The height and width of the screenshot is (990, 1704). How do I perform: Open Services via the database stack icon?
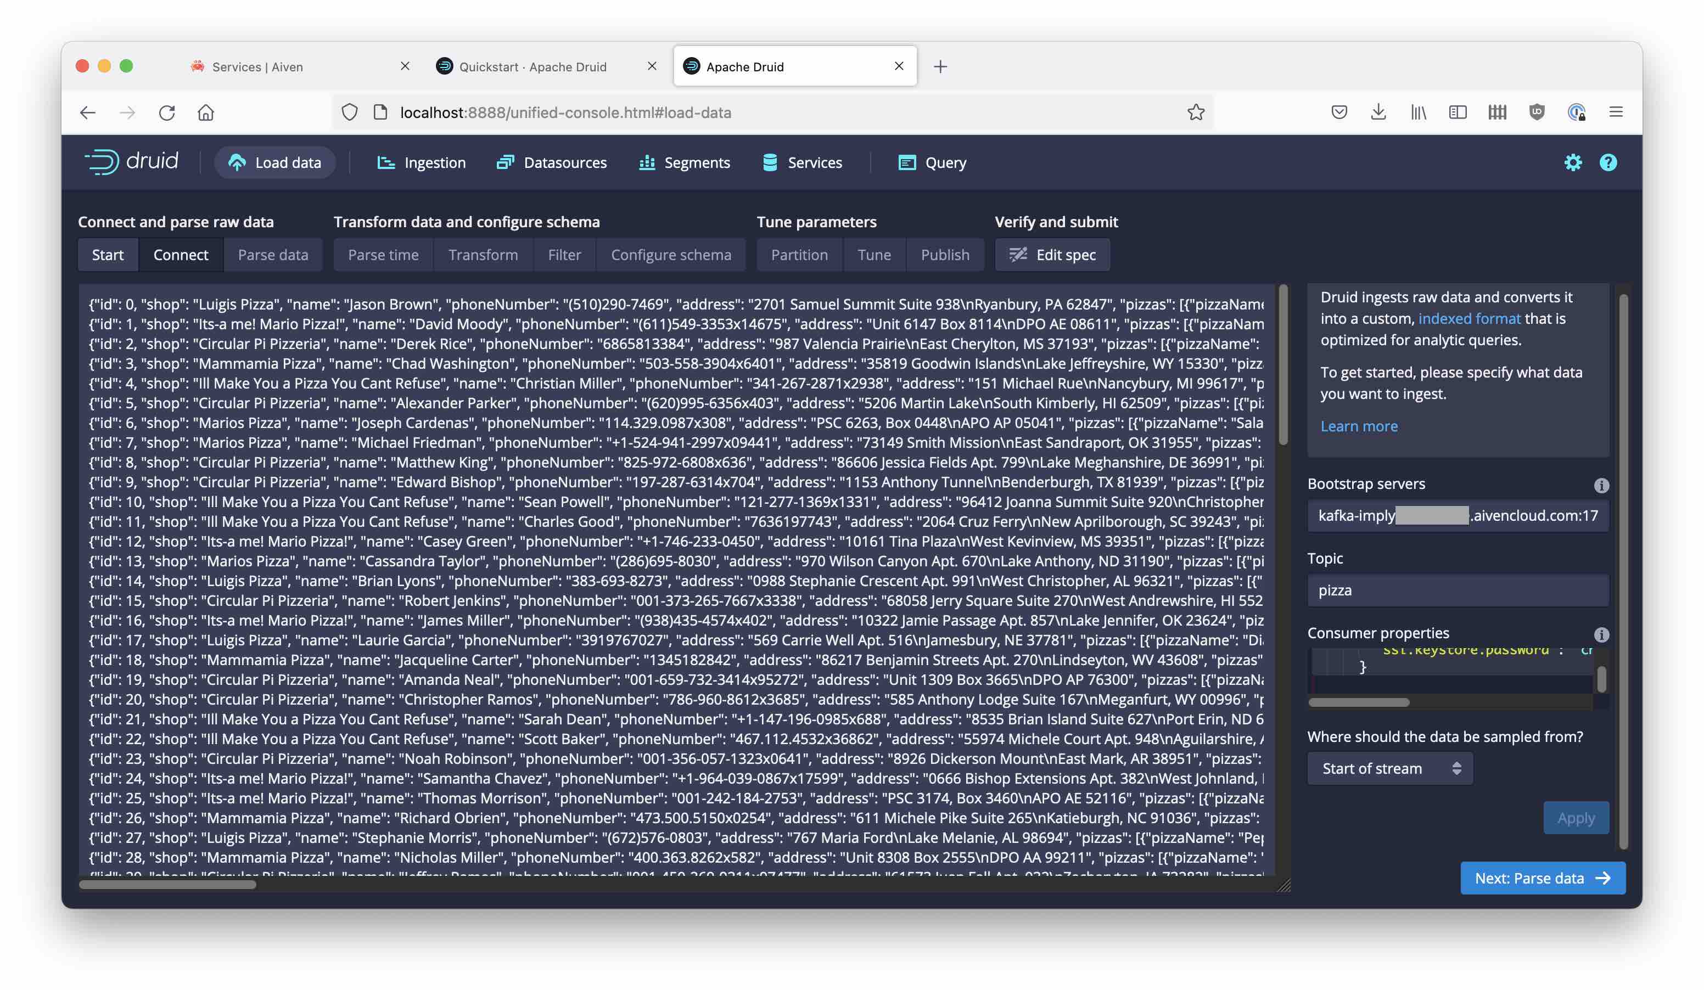coord(770,162)
